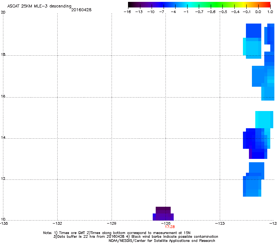Click the colorbar label '-0.7'

tap(199, 12)
